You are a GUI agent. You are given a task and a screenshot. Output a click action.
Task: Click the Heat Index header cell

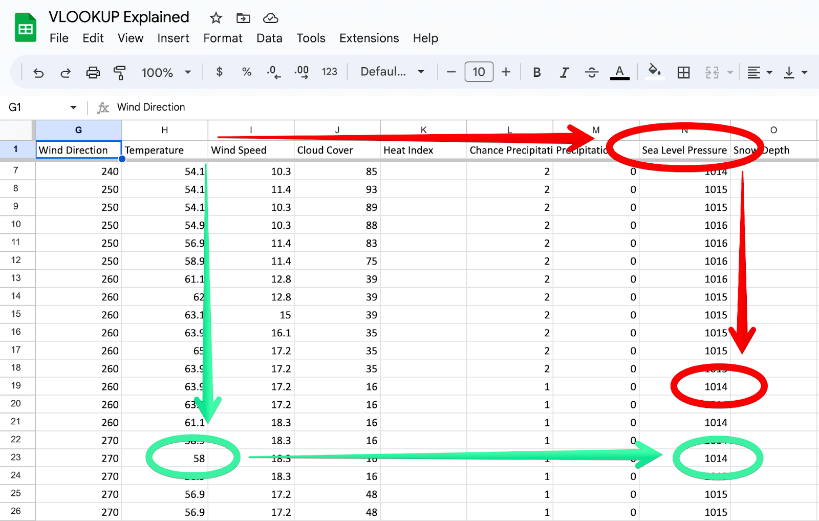click(423, 150)
